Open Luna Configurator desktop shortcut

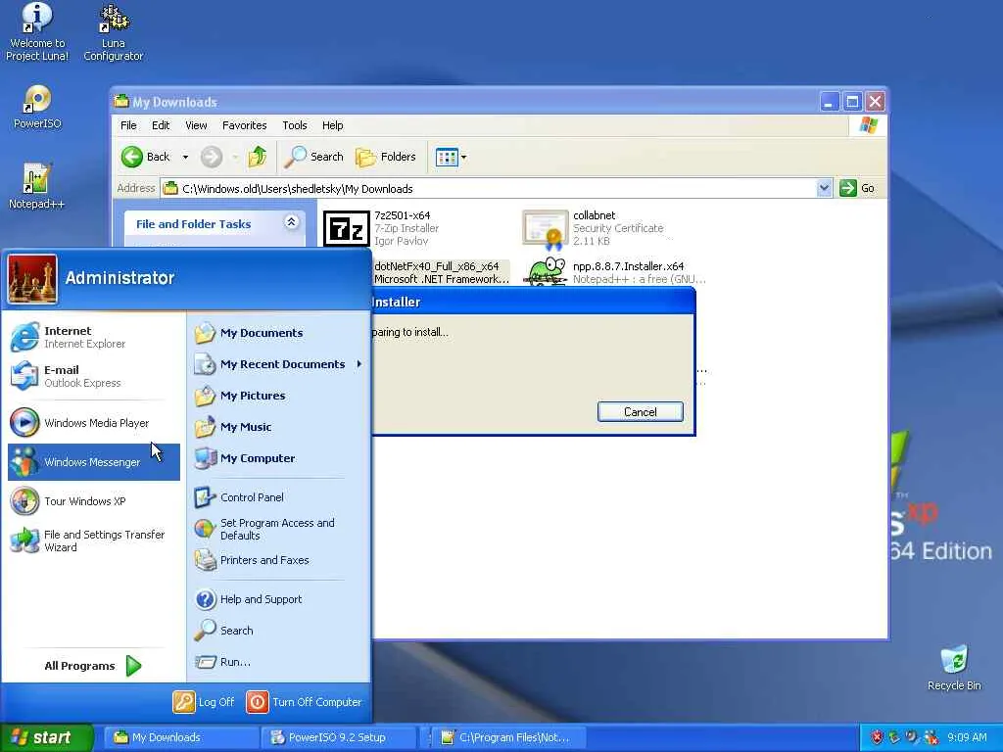(x=114, y=33)
